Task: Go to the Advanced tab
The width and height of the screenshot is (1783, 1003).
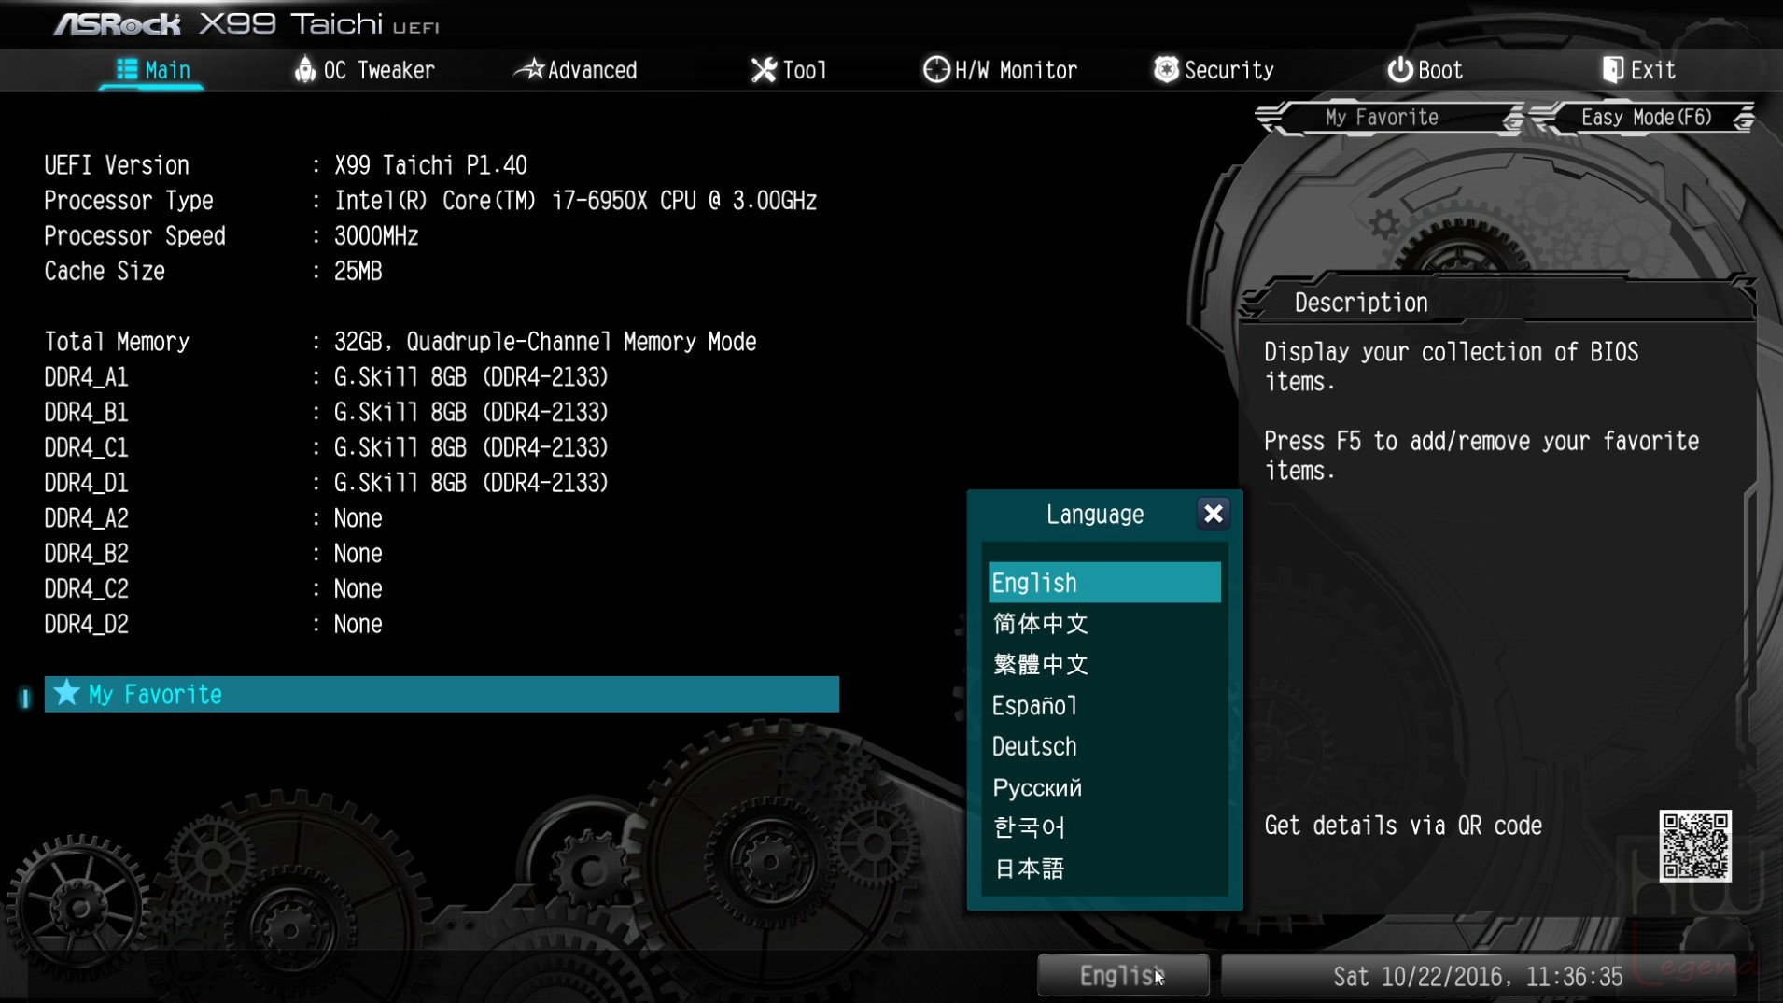Action: 576,70
